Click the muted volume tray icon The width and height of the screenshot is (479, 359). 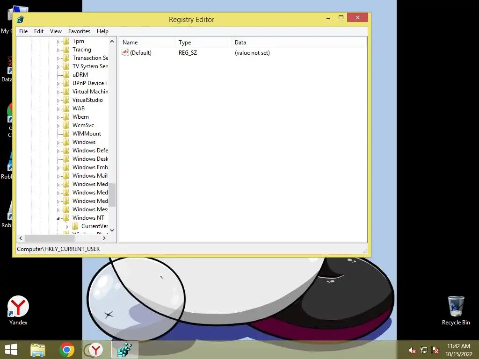tap(413, 350)
